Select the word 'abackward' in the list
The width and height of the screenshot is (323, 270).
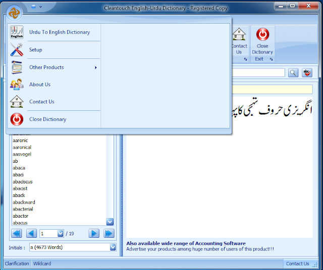[x=24, y=202]
